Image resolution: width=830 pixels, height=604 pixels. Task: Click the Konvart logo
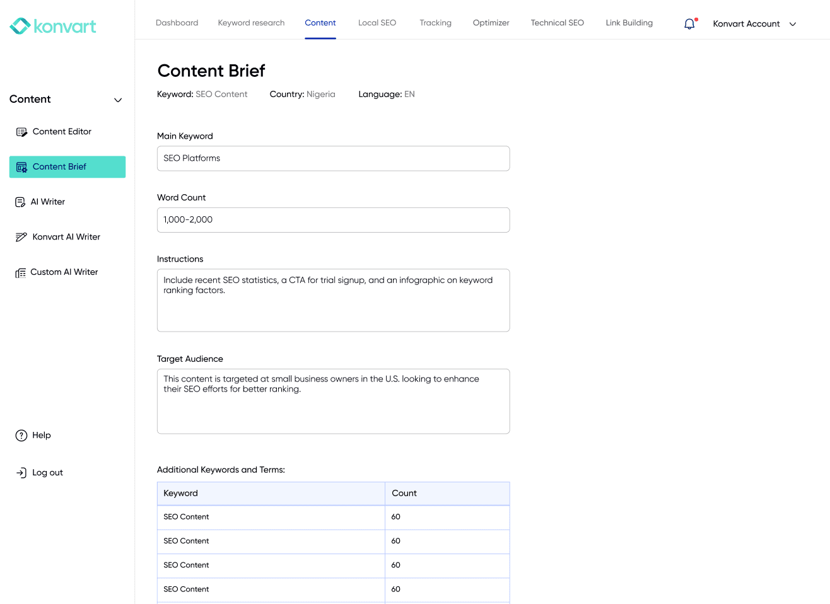tap(52, 26)
